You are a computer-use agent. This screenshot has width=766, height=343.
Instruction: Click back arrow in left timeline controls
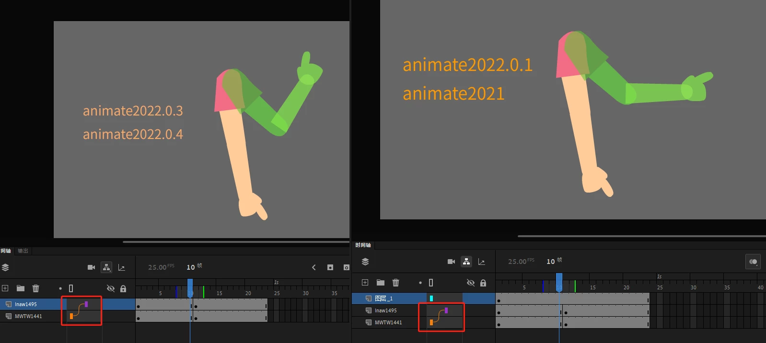tap(314, 267)
